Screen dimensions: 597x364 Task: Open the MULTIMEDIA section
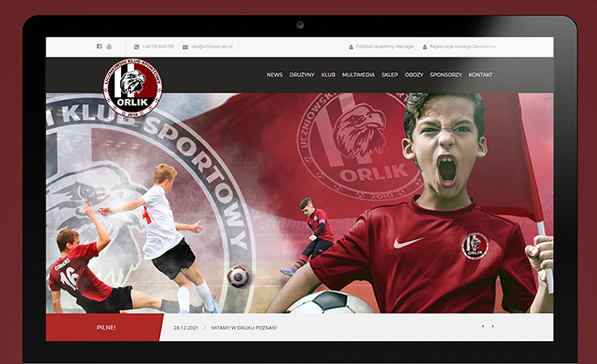point(358,74)
